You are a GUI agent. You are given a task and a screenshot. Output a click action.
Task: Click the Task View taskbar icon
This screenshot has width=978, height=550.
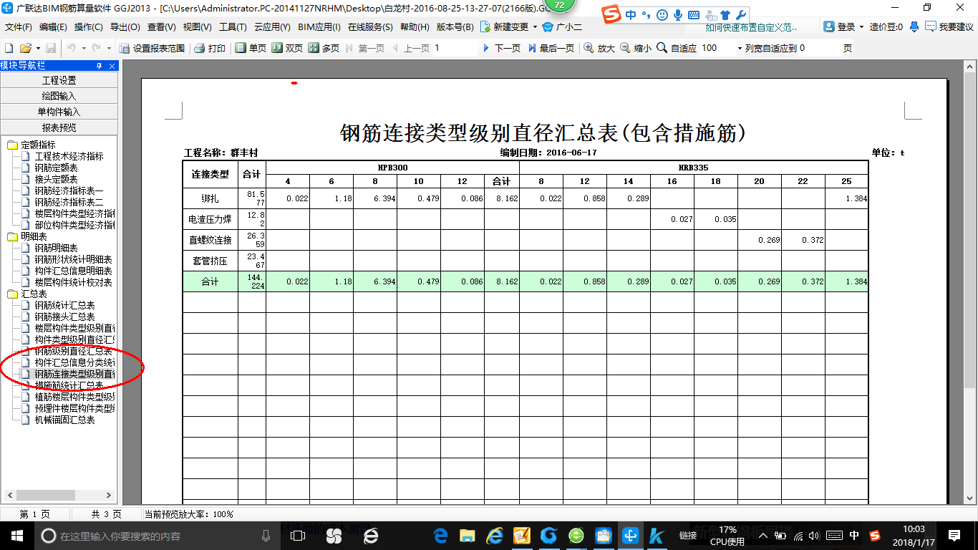coord(298,535)
